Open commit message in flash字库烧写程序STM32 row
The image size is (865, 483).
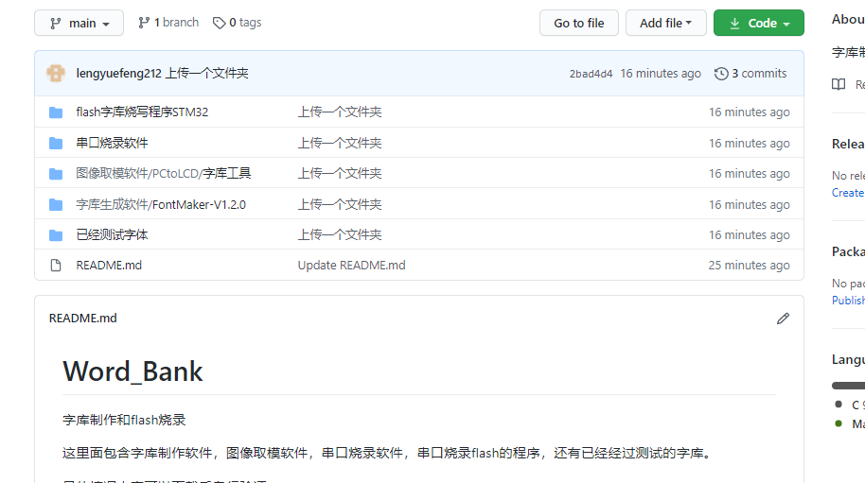point(340,112)
